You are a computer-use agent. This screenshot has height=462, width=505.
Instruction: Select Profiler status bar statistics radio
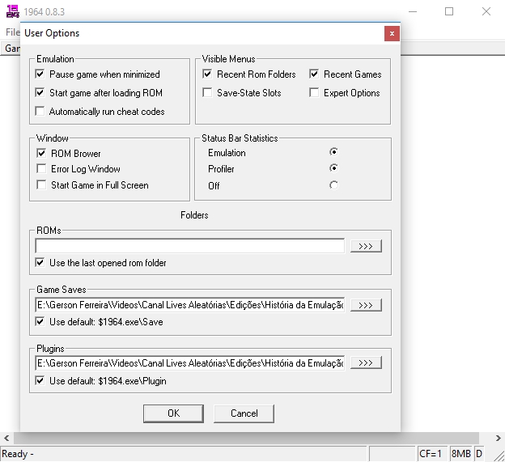coord(333,168)
